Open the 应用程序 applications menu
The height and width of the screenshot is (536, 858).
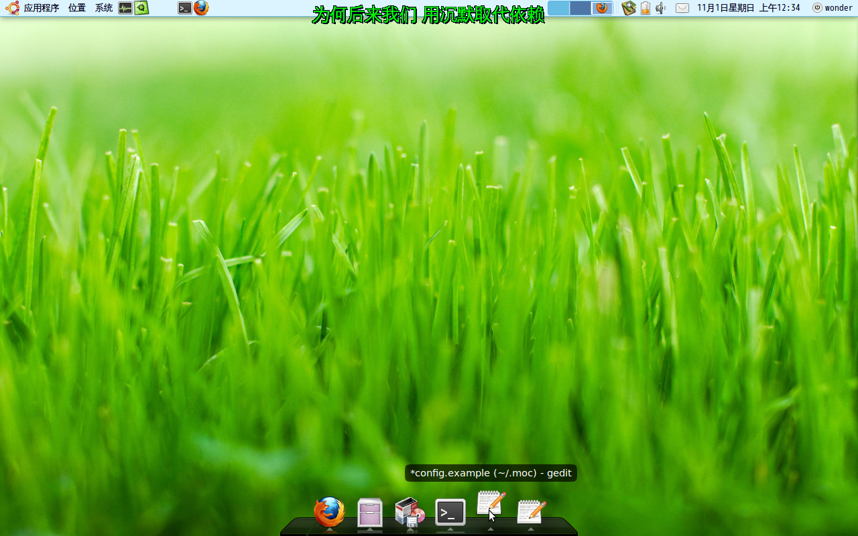point(42,8)
